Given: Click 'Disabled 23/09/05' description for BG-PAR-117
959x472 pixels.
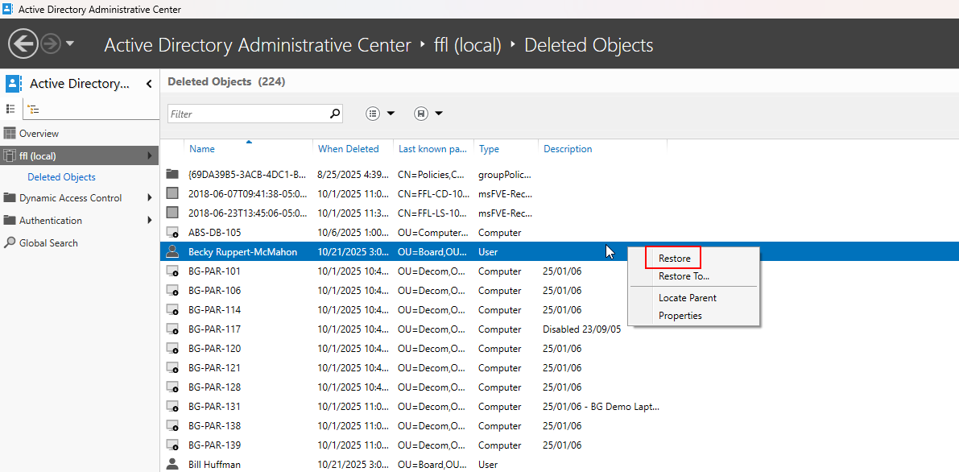Looking at the screenshot, I should tap(581, 329).
